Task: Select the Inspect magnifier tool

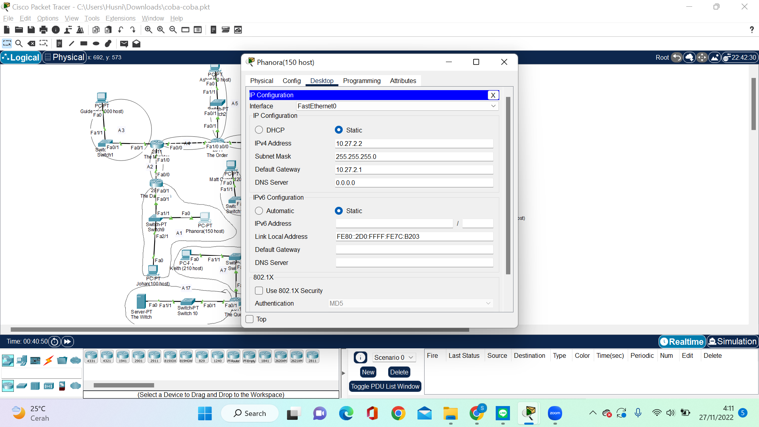Action: click(19, 43)
